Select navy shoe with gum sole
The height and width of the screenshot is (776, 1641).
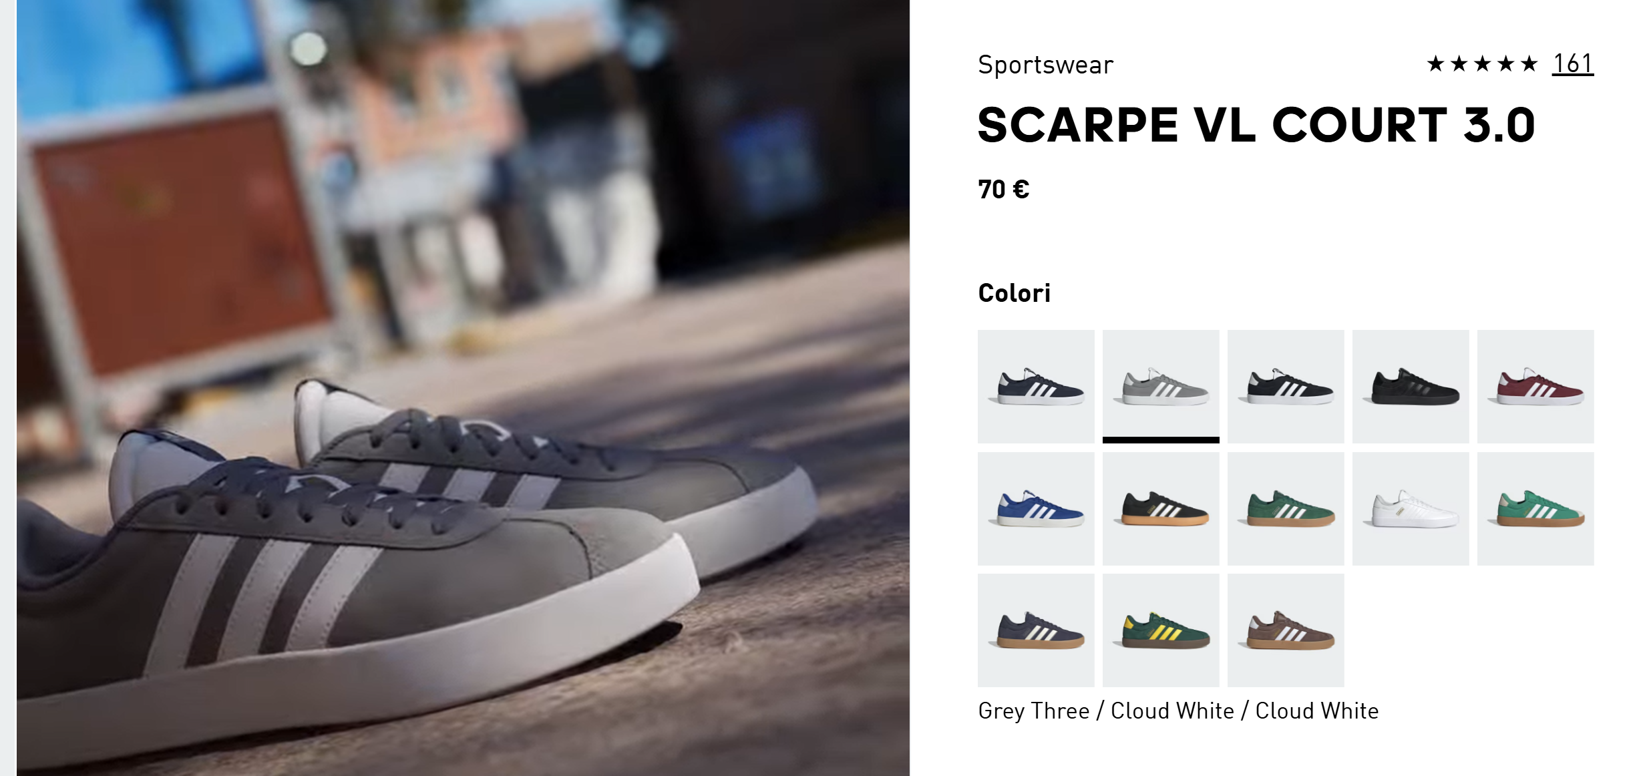(x=1036, y=630)
